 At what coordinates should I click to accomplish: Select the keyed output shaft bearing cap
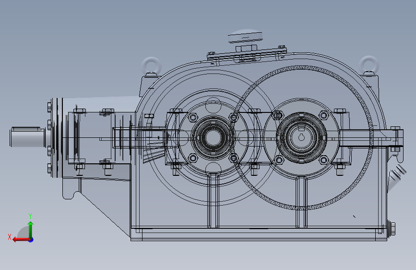coord(302,137)
